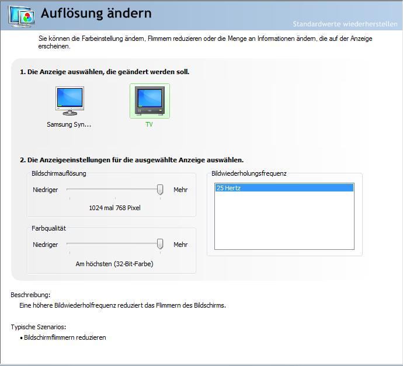
Task: Click Niedriger label under Bildschirmauflösung
Action: tap(45, 190)
